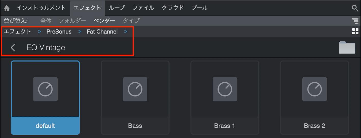Click the knob icon of Brass 2 preset
Screen dimensions: 361x138
(314, 89)
